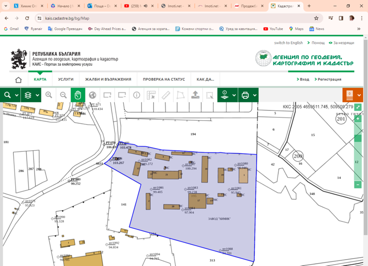368x266 pixels.
Task: Click the upload data icon
Action: [195, 95]
